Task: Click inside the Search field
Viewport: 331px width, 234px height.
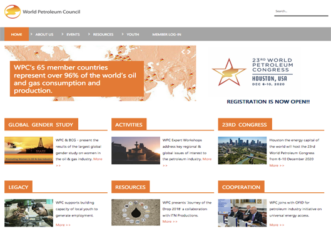Action: tap(301, 12)
